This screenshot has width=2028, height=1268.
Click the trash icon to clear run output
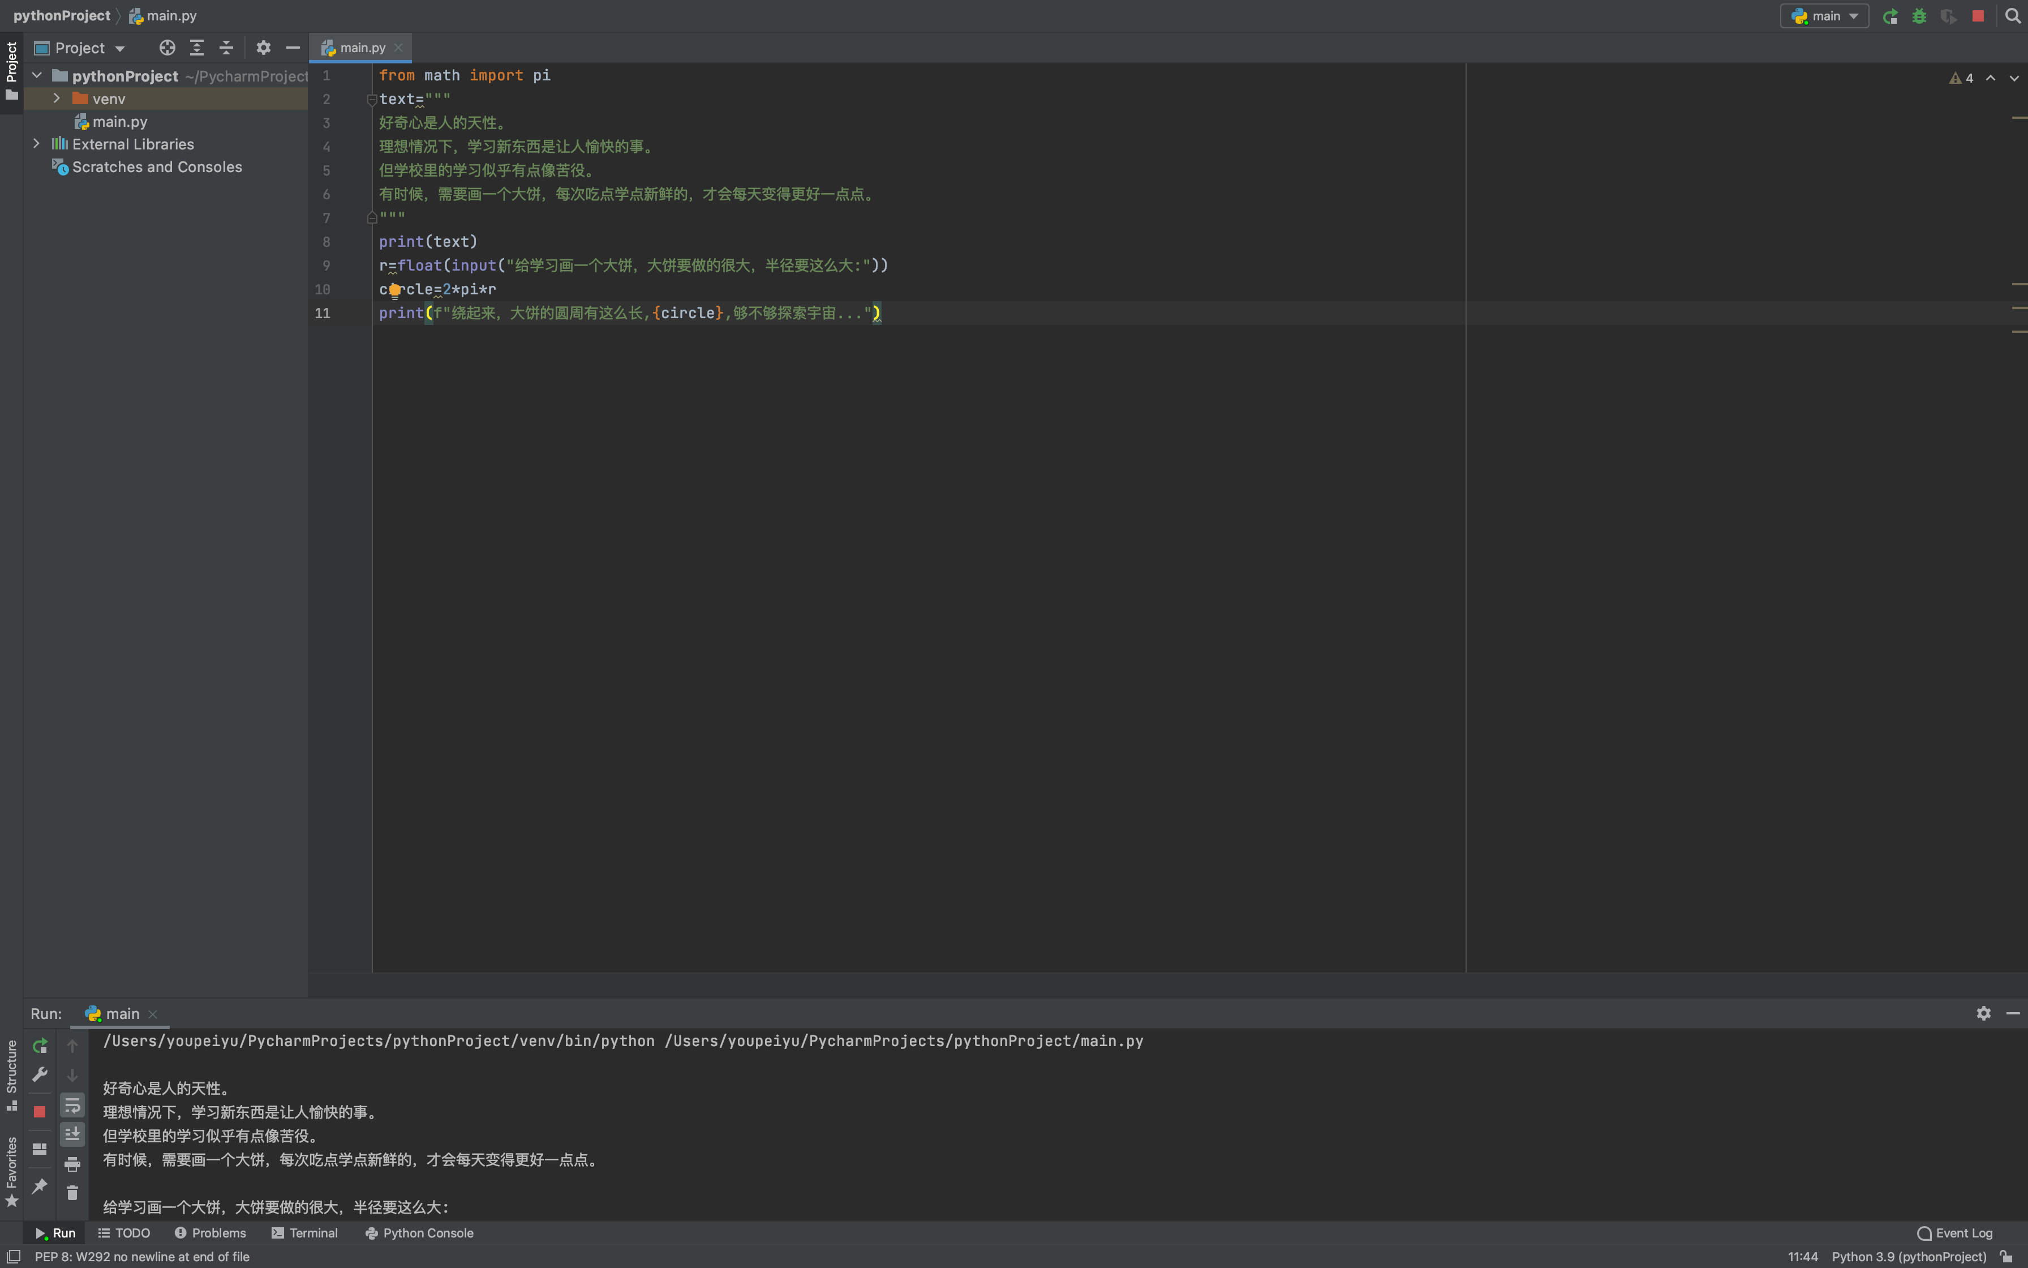click(72, 1193)
